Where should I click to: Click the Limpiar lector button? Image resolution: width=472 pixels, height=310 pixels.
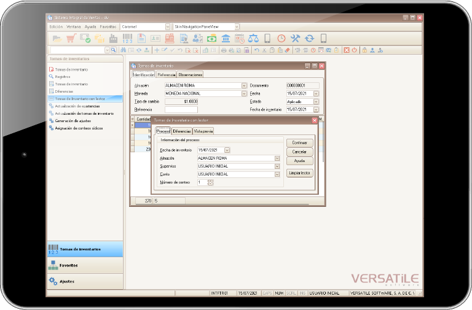[299, 173]
